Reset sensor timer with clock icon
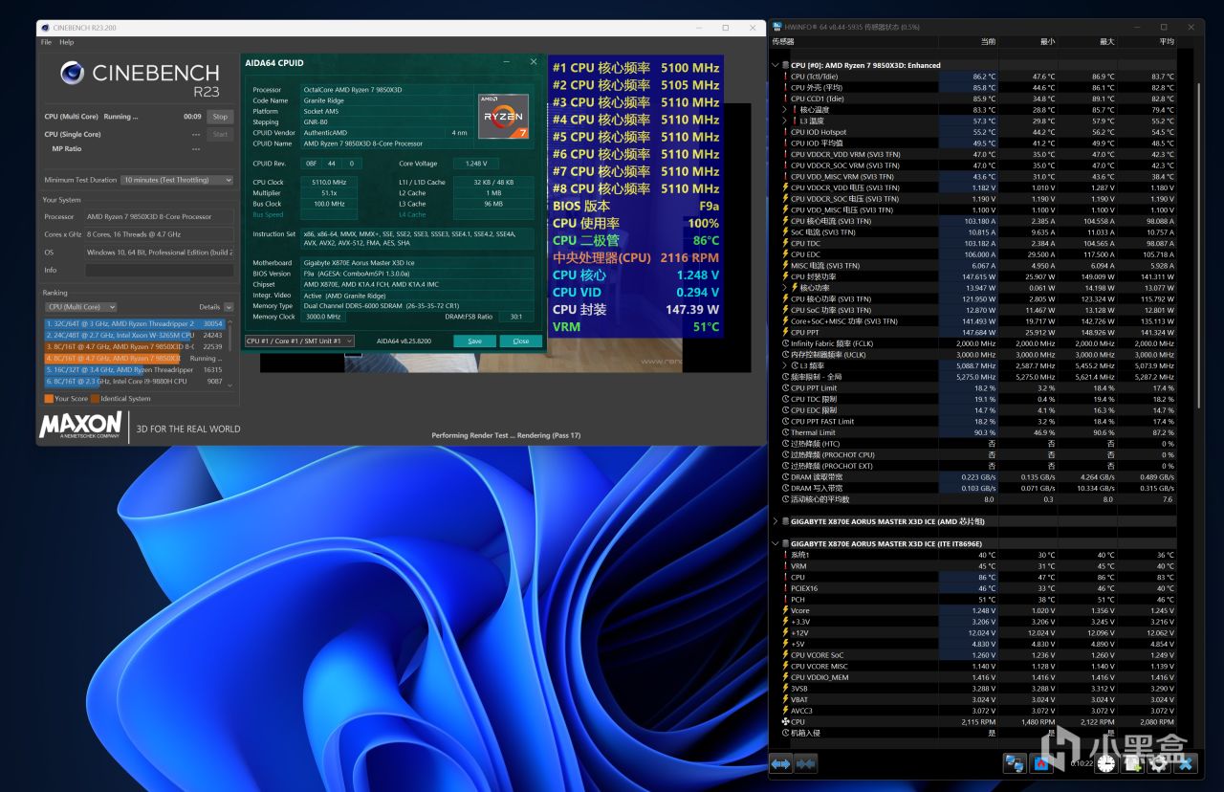The height and width of the screenshot is (792, 1224). tap(1105, 763)
